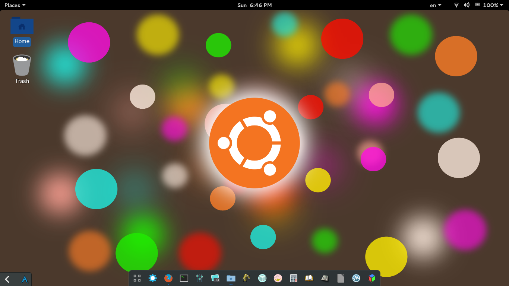
Task: Open the system monitor pulse icon
Action: click(356, 278)
